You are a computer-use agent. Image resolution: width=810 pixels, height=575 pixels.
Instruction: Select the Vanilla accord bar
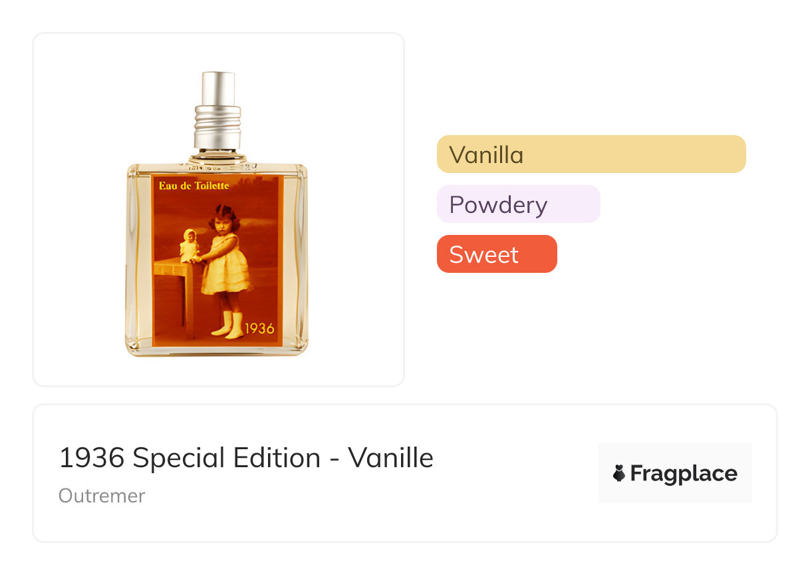pyautogui.click(x=591, y=154)
